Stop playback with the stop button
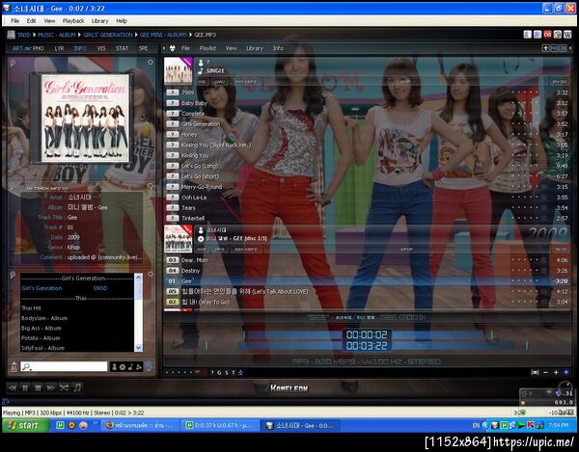This screenshot has height=452, width=579. point(38,387)
